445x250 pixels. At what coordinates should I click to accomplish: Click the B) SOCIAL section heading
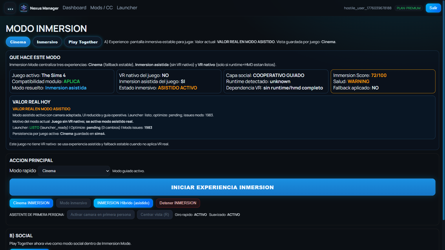click(21, 236)
